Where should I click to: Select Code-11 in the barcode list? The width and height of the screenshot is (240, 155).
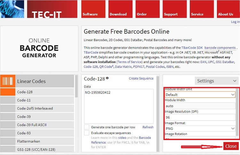[x=37, y=100]
